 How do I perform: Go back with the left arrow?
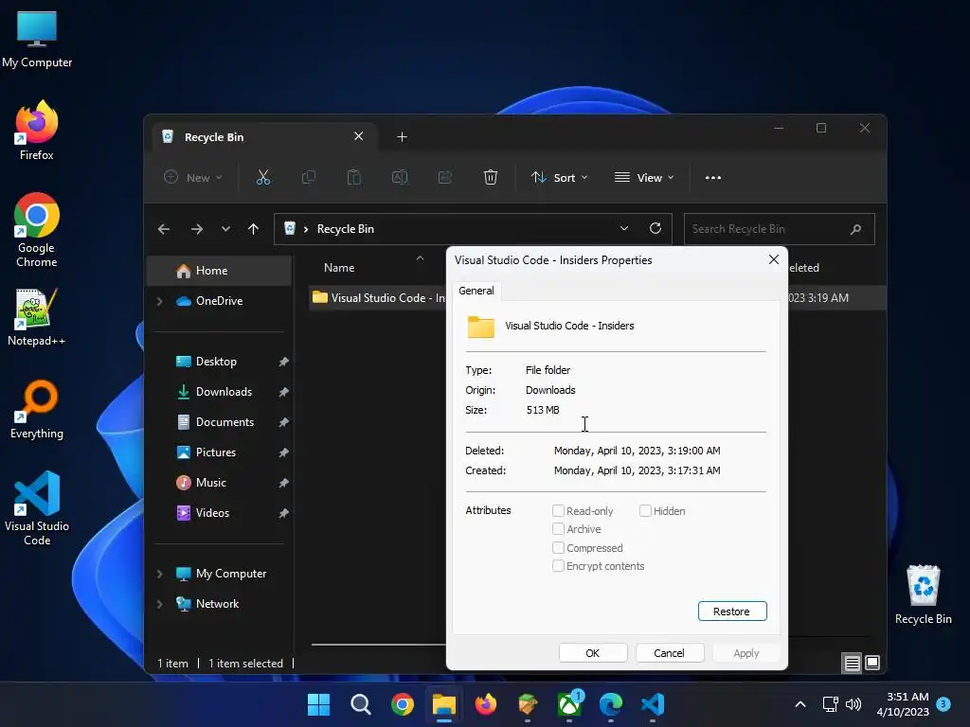point(163,229)
